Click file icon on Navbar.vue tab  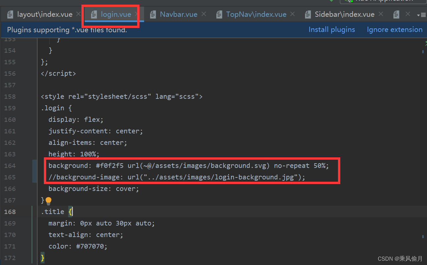coord(153,14)
